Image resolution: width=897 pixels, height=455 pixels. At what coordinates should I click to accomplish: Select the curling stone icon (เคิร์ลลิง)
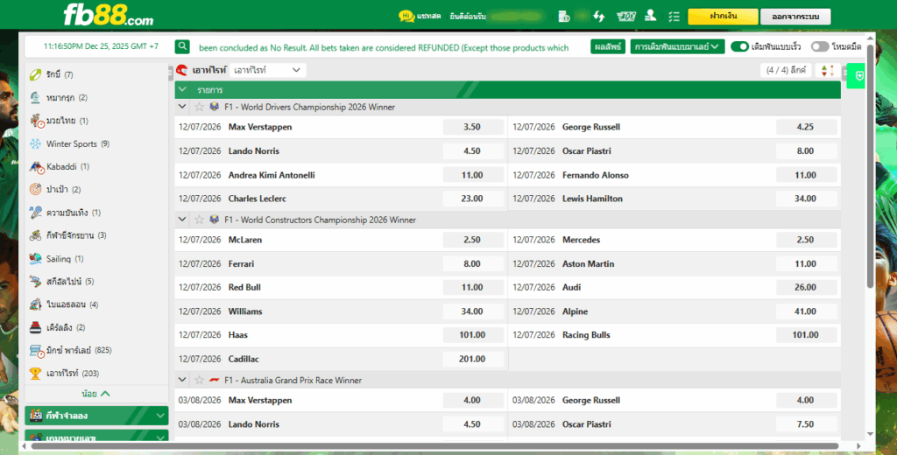coord(35,327)
